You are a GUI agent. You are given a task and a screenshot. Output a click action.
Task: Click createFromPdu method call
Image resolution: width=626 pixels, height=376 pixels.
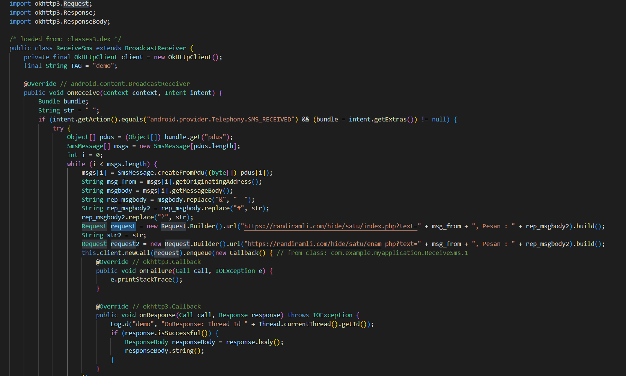pos(181,172)
